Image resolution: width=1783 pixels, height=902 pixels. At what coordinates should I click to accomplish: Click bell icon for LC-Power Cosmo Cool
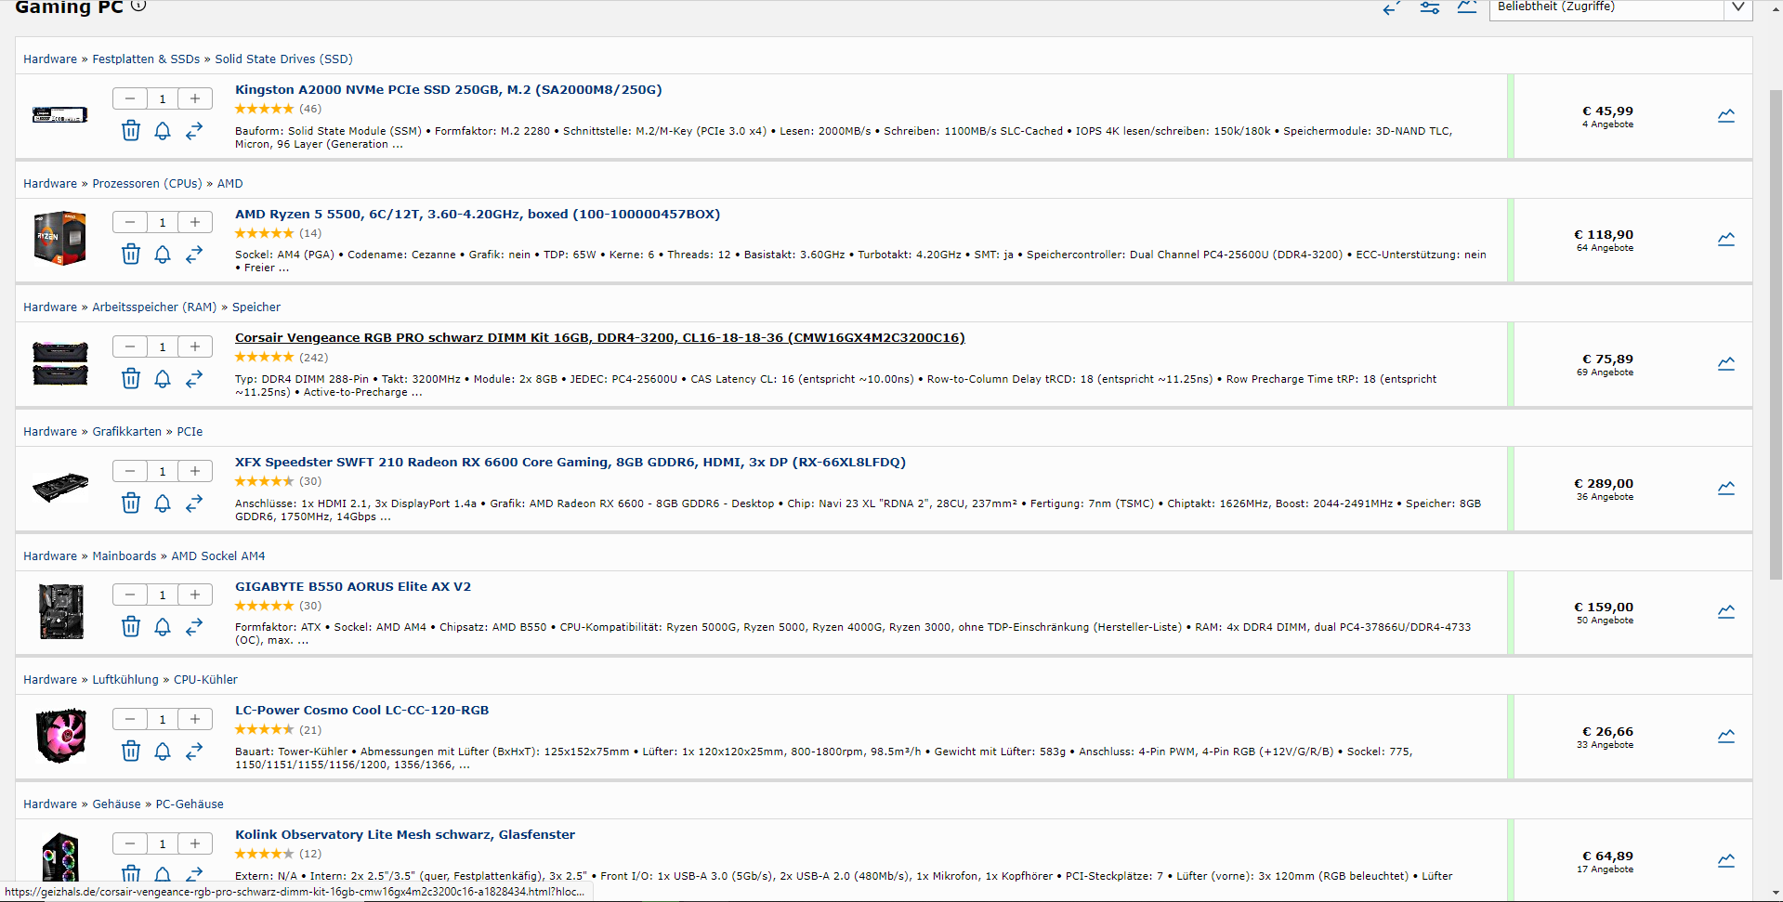point(163,752)
